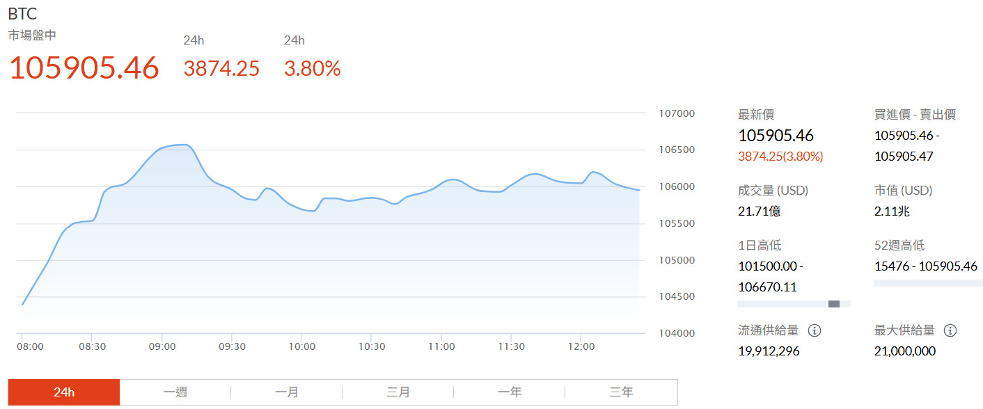Viewport: 983px width, 409px height.
Task: Switch to the 三年 (three years) tab
Action: pyautogui.click(x=621, y=392)
